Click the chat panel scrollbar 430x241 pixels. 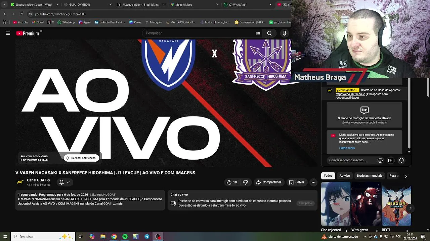tap(409, 114)
